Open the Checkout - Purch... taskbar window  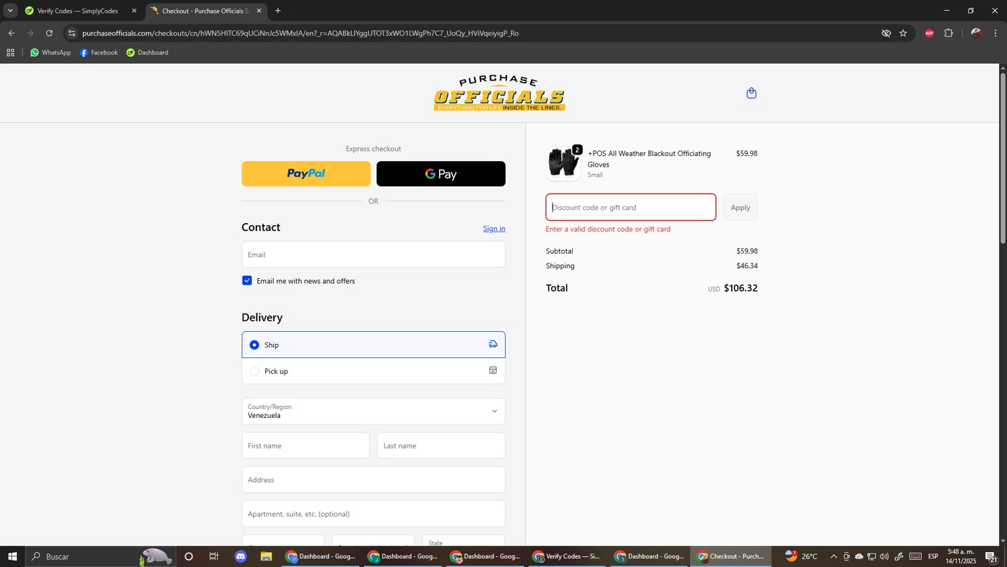pos(730,556)
